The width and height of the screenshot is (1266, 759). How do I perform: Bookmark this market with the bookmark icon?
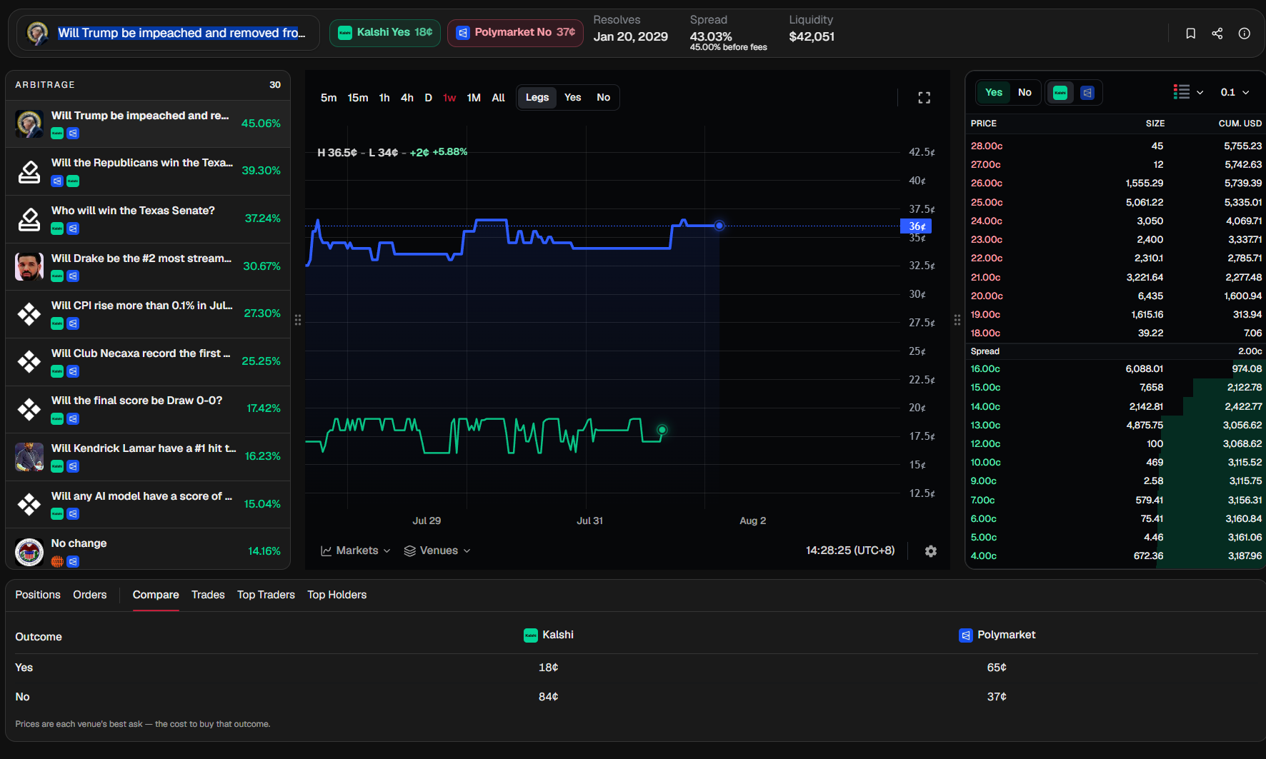pos(1190,34)
